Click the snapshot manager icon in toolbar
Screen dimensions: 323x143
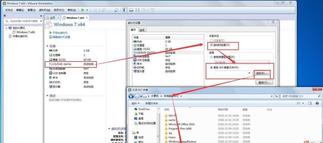click(116, 10)
